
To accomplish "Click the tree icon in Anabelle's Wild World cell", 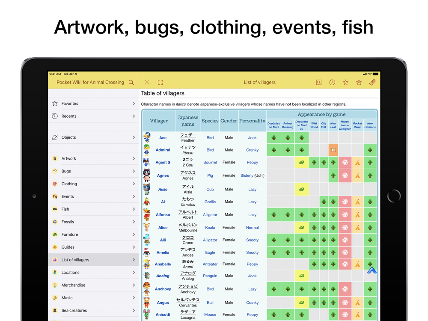I will (314, 264).
